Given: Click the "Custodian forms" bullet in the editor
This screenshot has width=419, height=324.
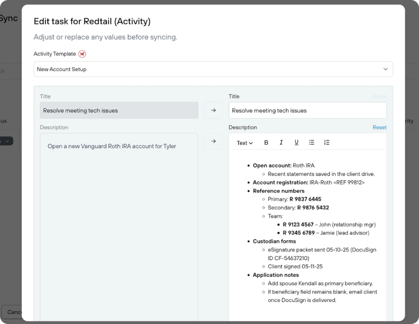Looking at the screenshot, I should [x=274, y=241].
